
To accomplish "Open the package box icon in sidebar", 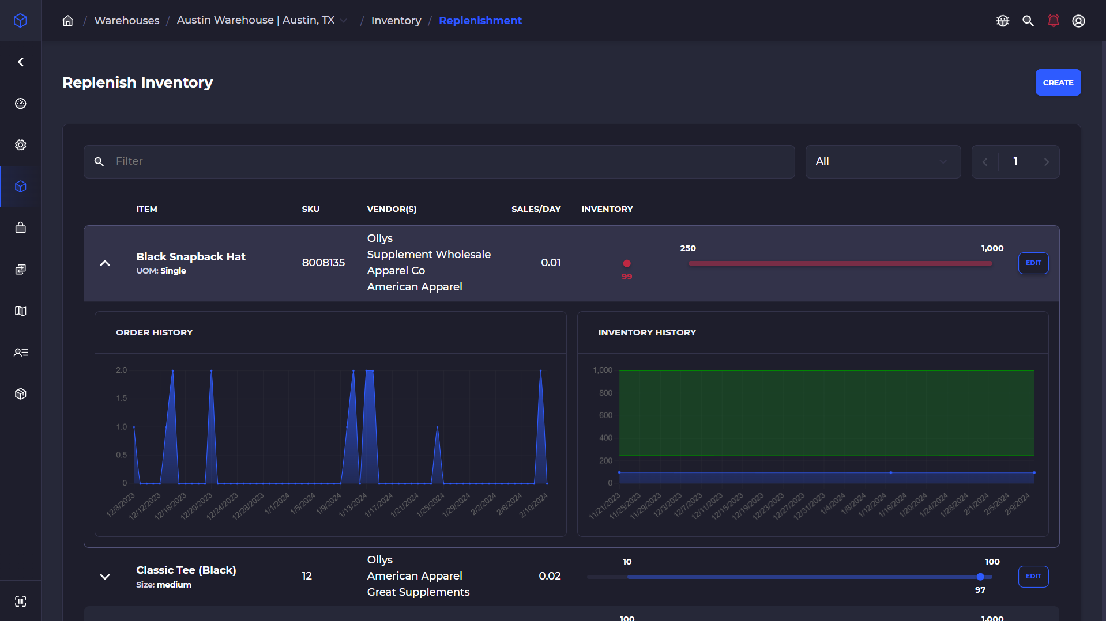I will [x=21, y=394].
